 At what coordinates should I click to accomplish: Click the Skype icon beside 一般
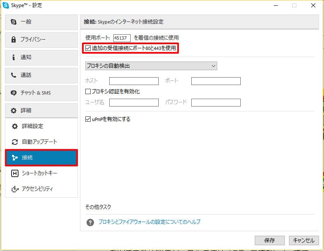point(14,22)
